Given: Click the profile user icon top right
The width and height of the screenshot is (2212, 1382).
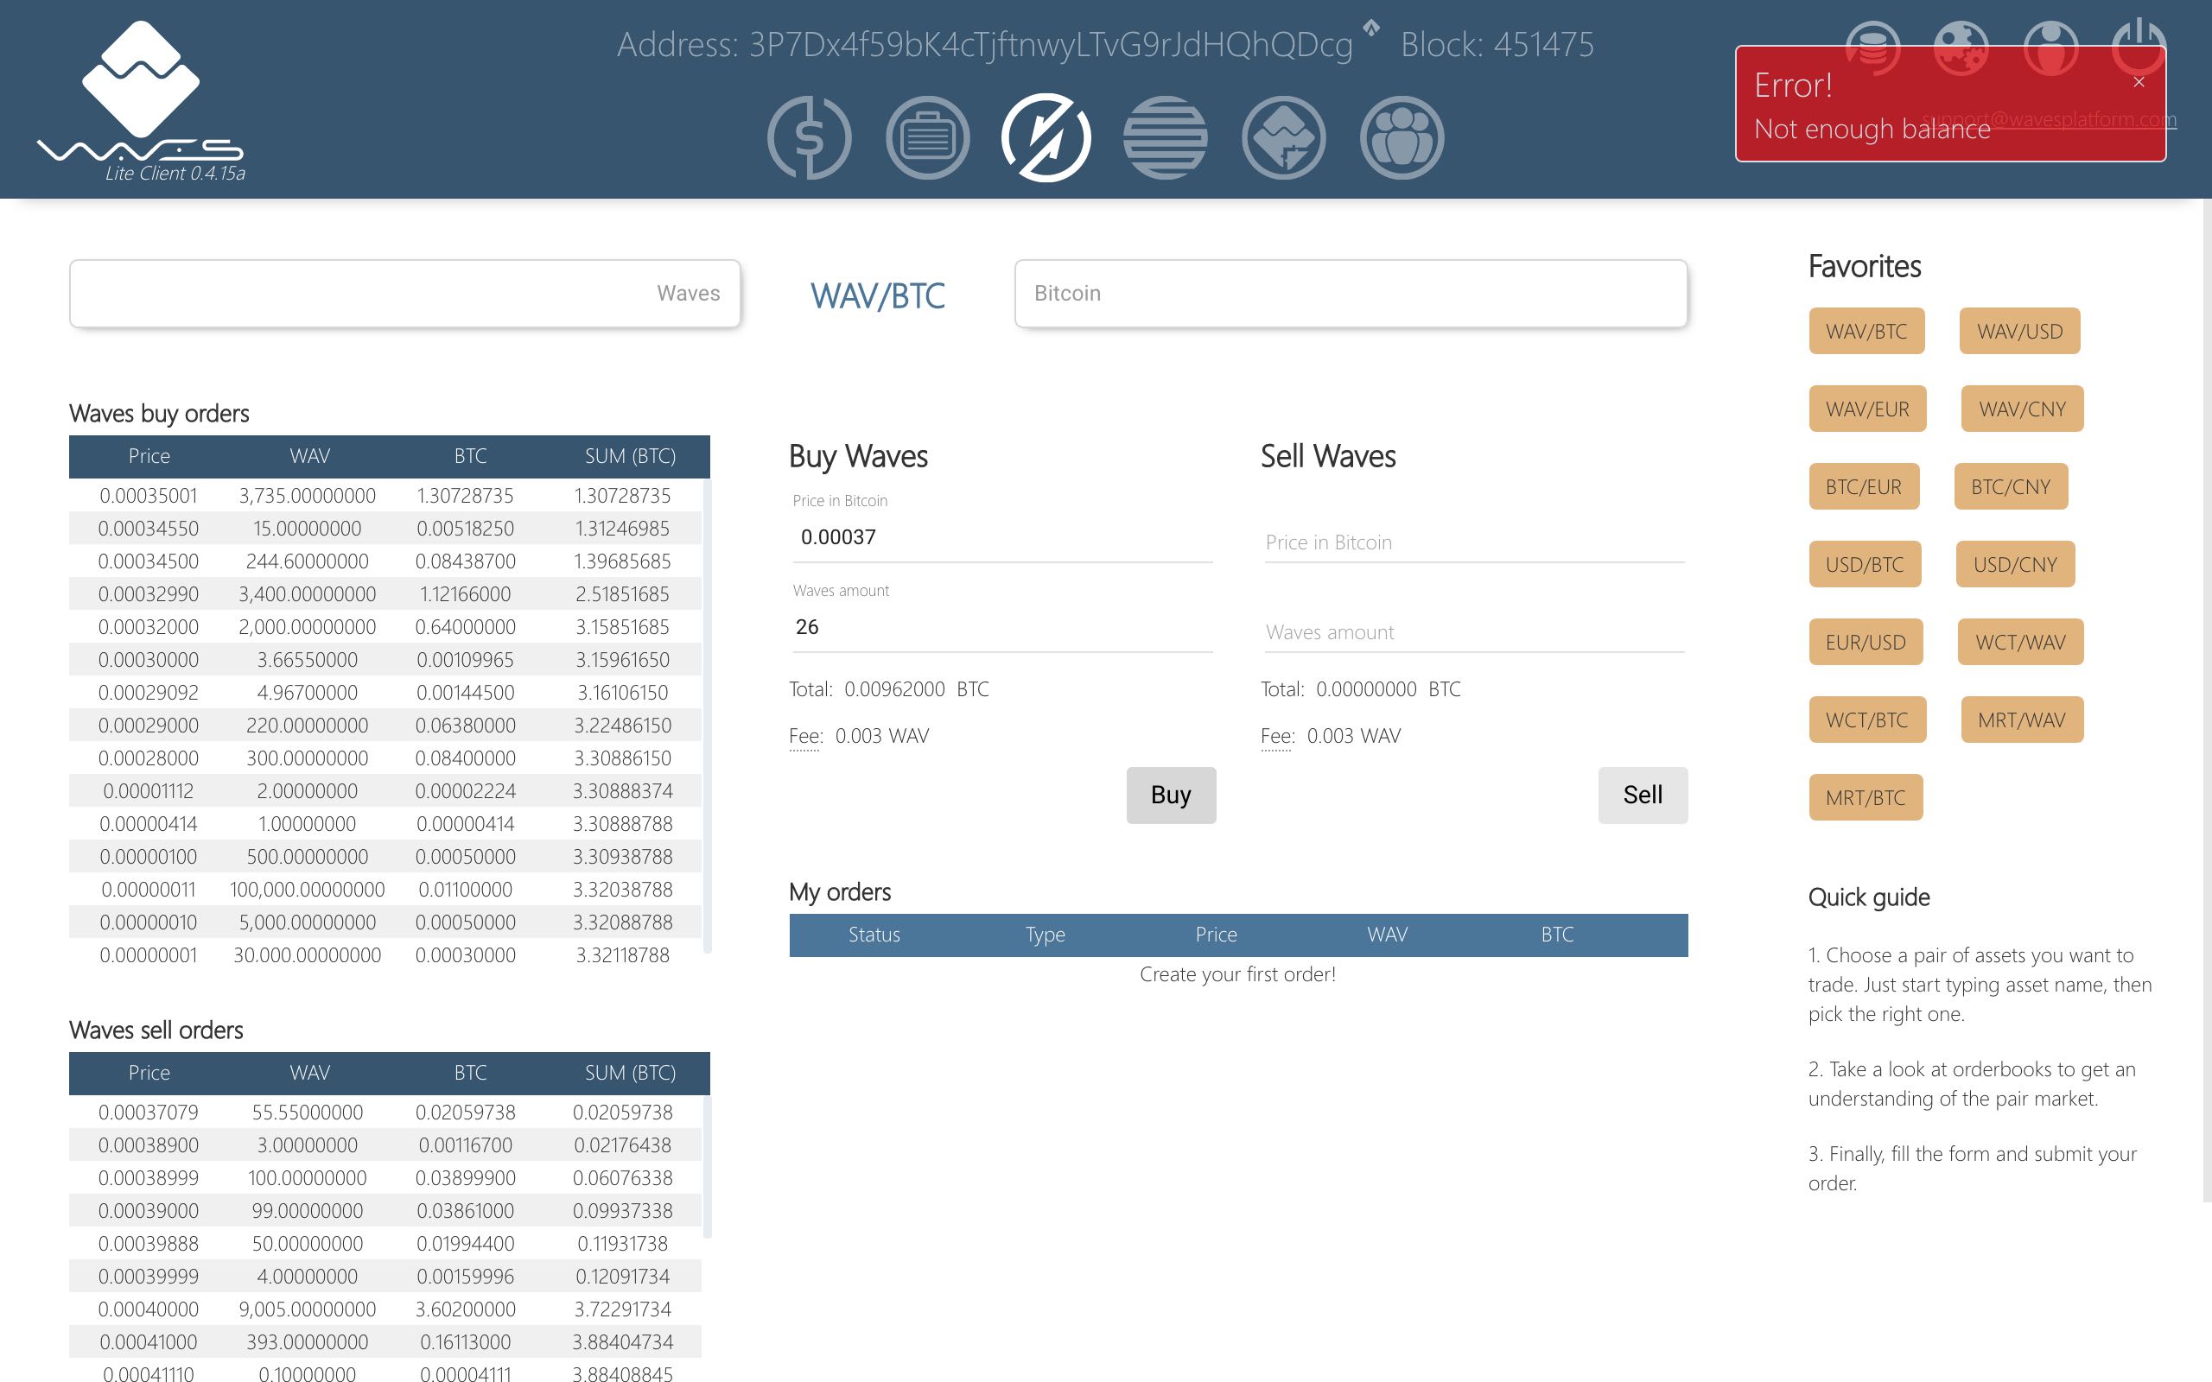Looking at the screenshot, I should tap(2050, 48).
